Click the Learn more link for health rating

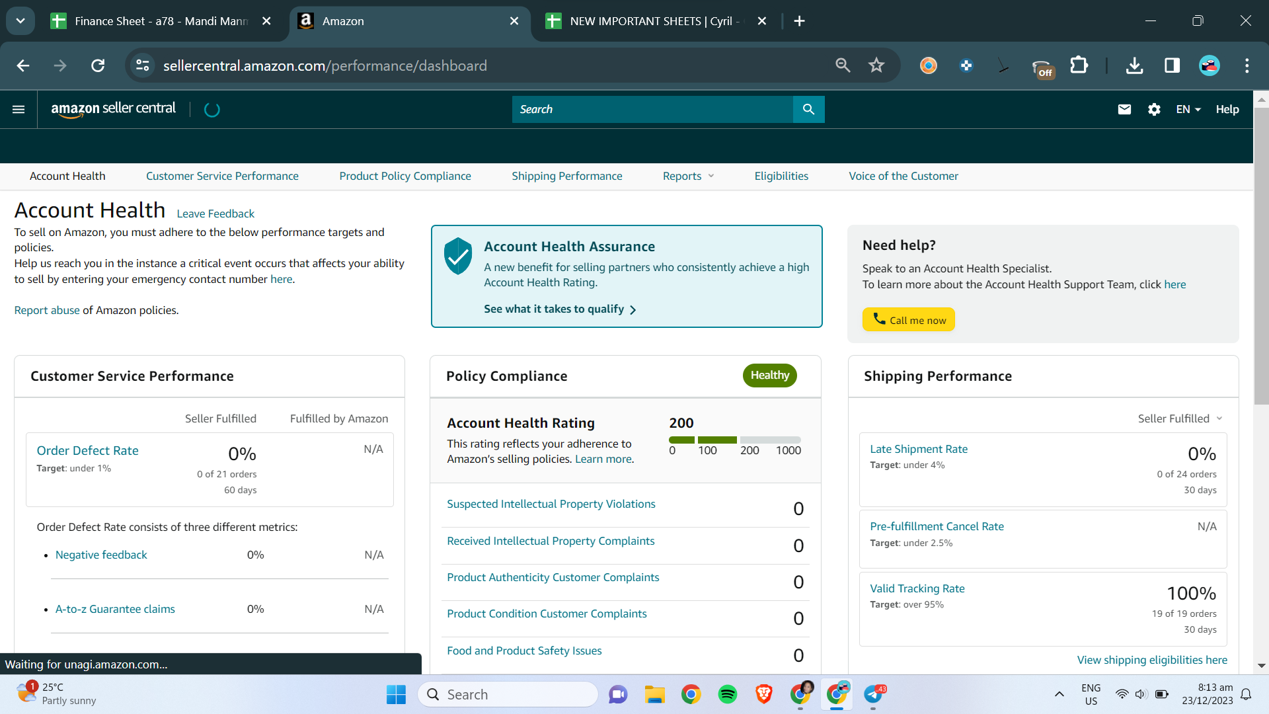tap(603, 459)
